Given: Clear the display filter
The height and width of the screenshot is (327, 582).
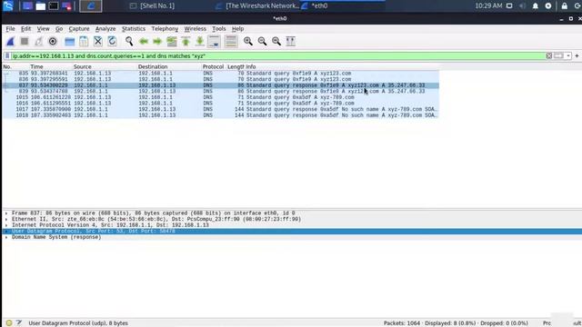Looking at the screenshot, I should click(549, 56).
